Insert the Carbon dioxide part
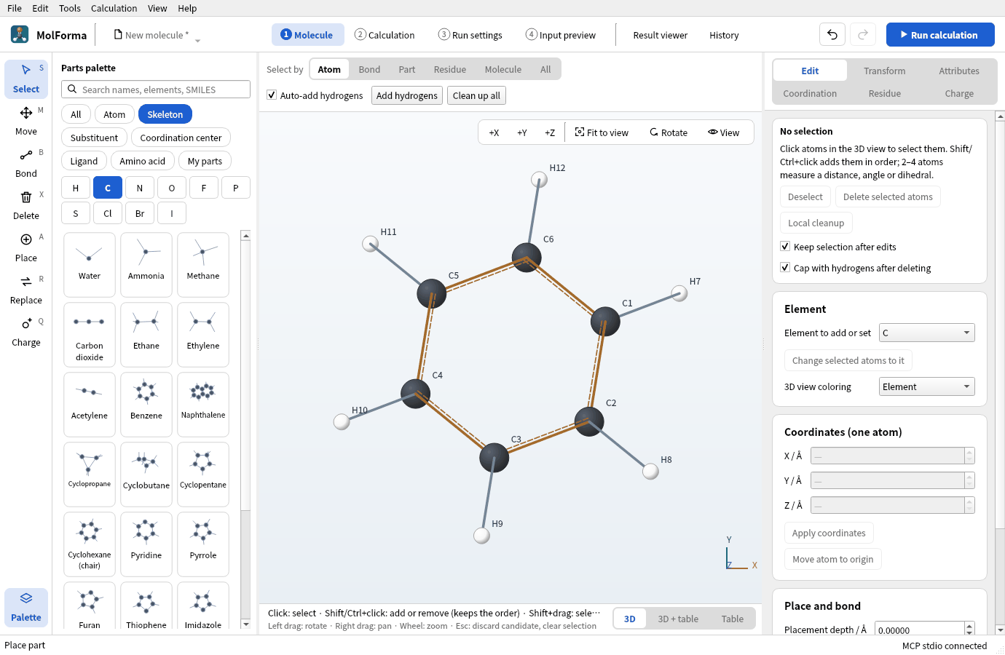The height and width of the screenshot is (655, 1005). [x=90, y=335]
